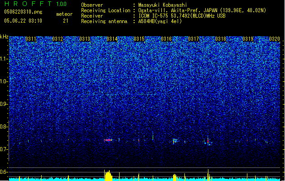Click the kHz axis unit label
The image size is (285, 181).
tap(4, 37)
